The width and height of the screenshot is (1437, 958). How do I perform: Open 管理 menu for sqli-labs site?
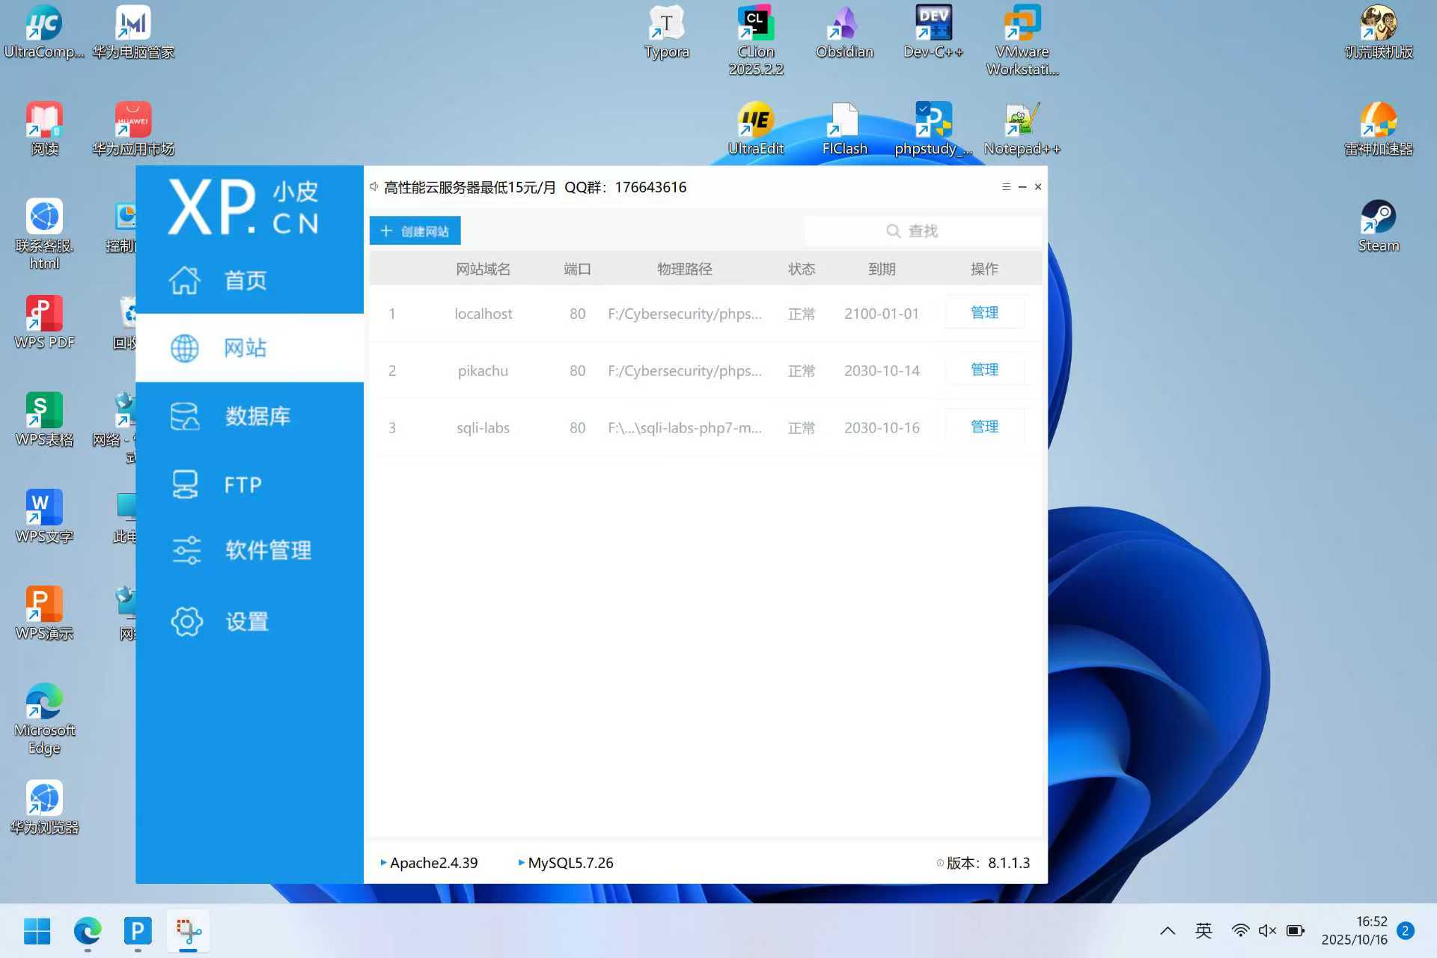(x=983, y=427)
